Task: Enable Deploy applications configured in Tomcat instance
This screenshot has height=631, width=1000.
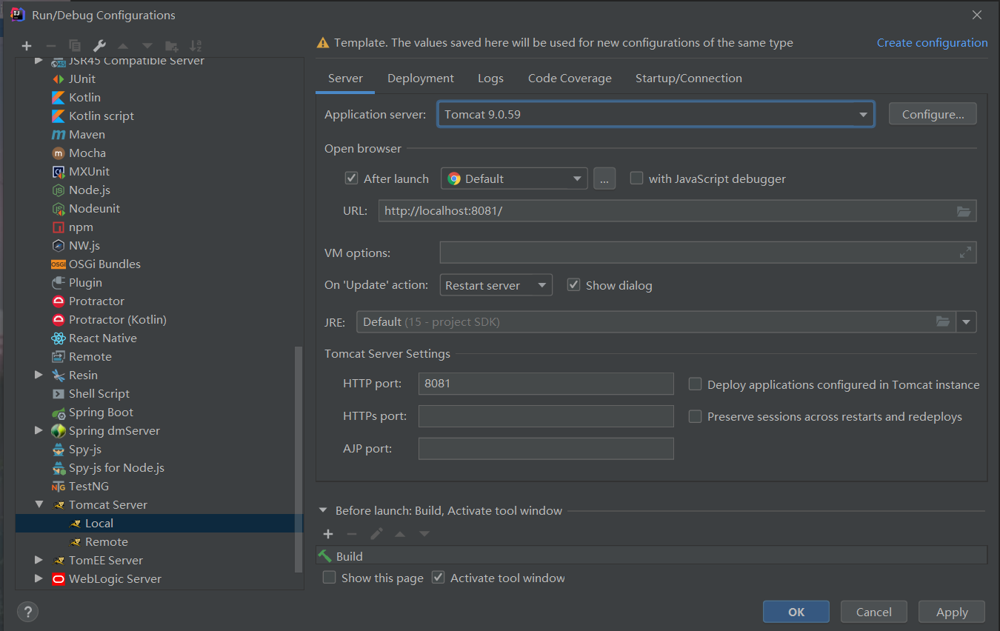Action: tap(695, 384)
